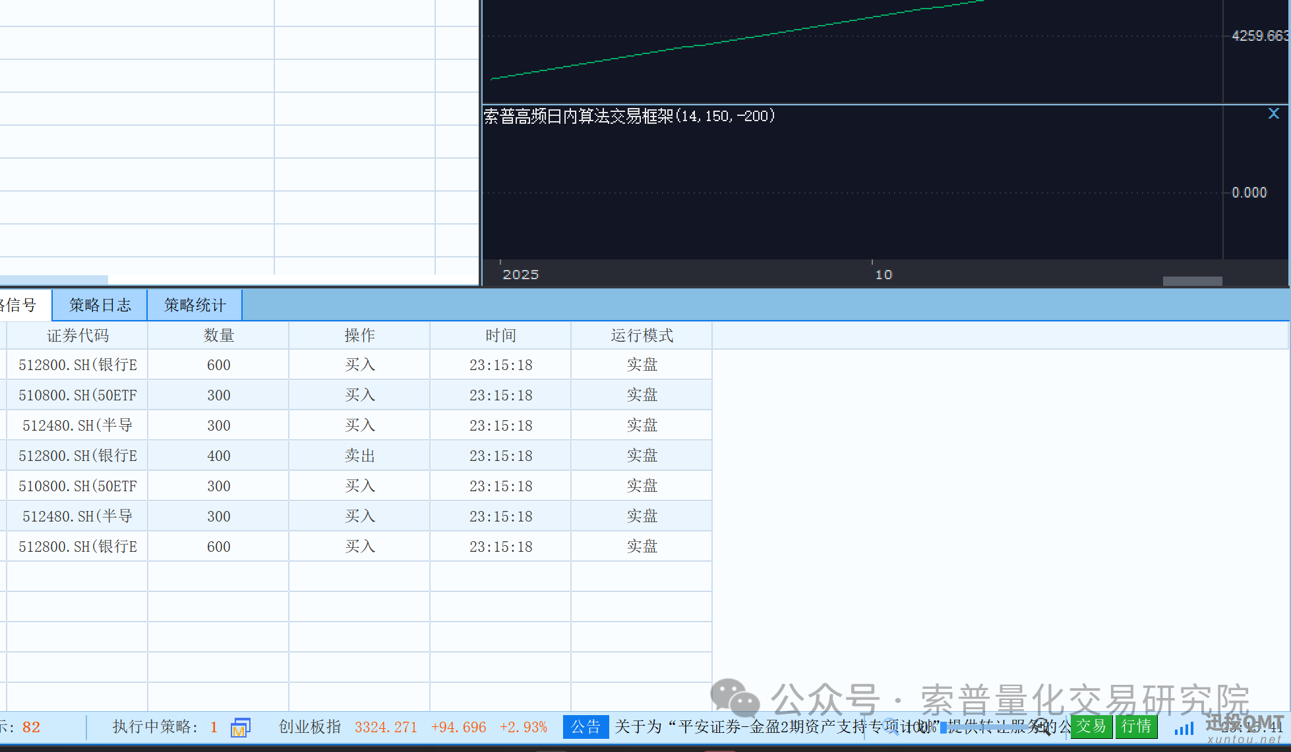1291x752 pixels.
Task: Switch to the 策略信号 tab
Action: (x=20, y=304)
